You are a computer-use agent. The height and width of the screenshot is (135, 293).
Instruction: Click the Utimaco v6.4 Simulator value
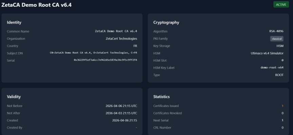tap(267, 53)
